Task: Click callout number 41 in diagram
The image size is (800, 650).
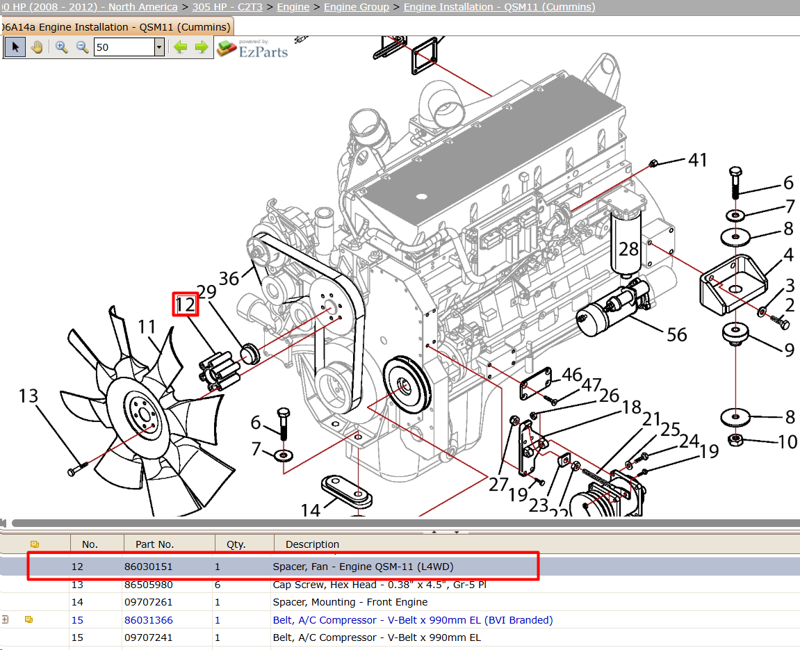Action: 697,160
